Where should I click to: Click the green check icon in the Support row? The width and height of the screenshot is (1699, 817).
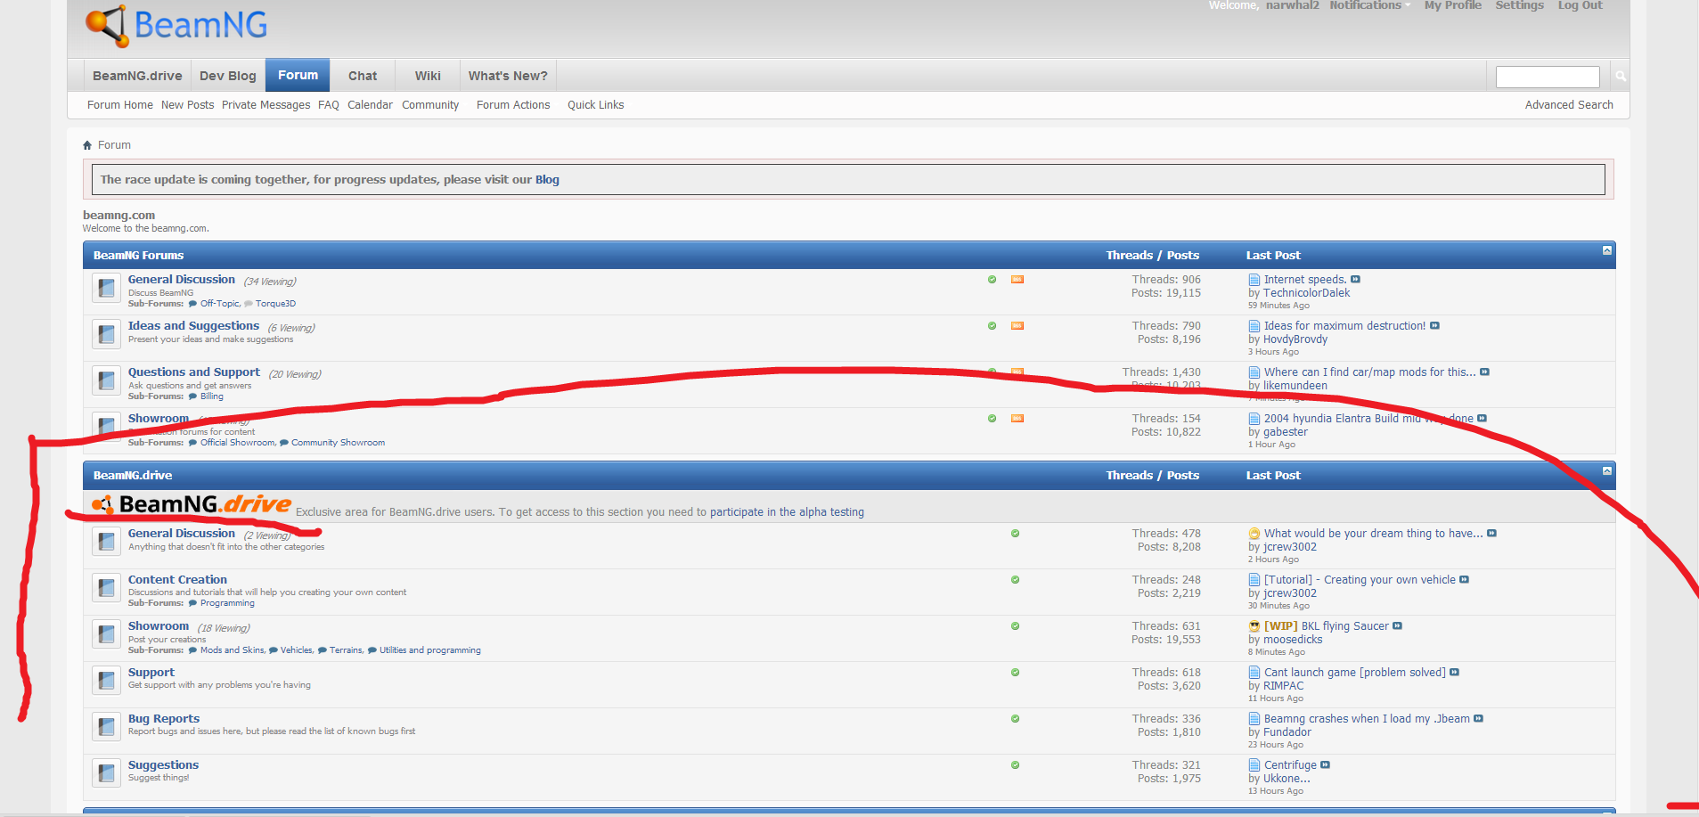[x=1015, y=673]
